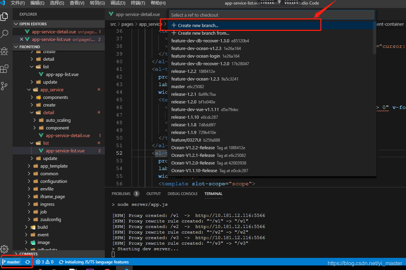Open the Manage gear icon
This screenshot has height=270, width=406.
pos(5,249)
